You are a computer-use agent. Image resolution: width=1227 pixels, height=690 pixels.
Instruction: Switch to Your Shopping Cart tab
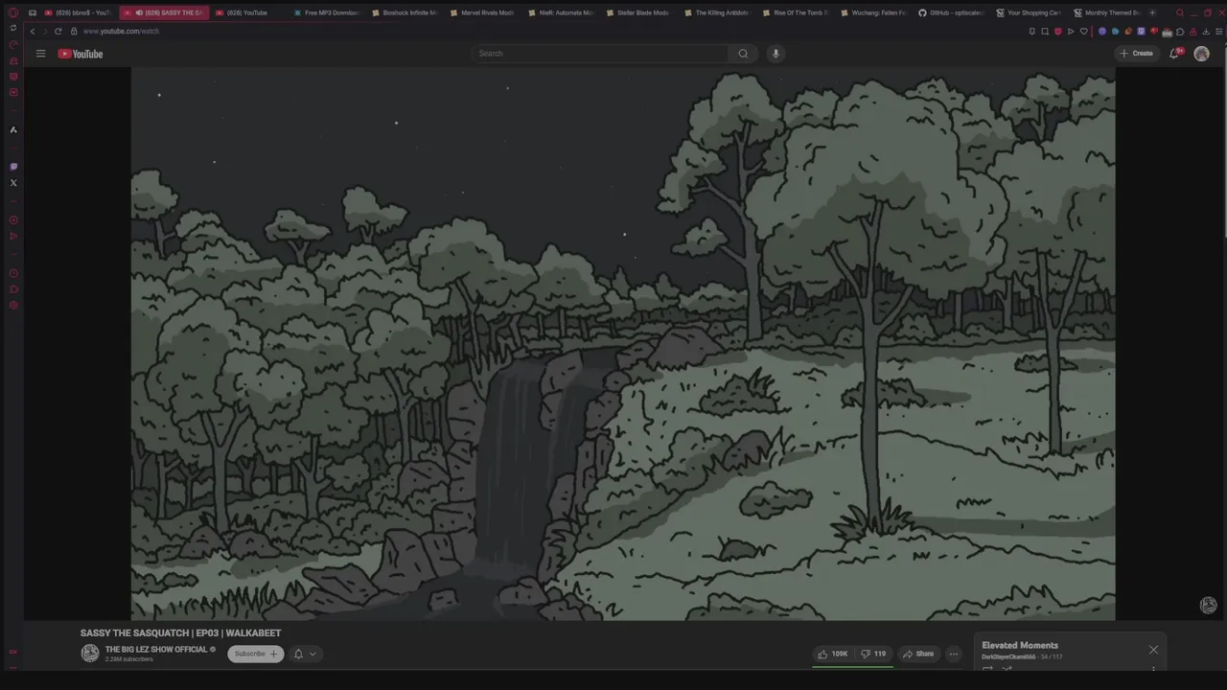point(1029,12)
